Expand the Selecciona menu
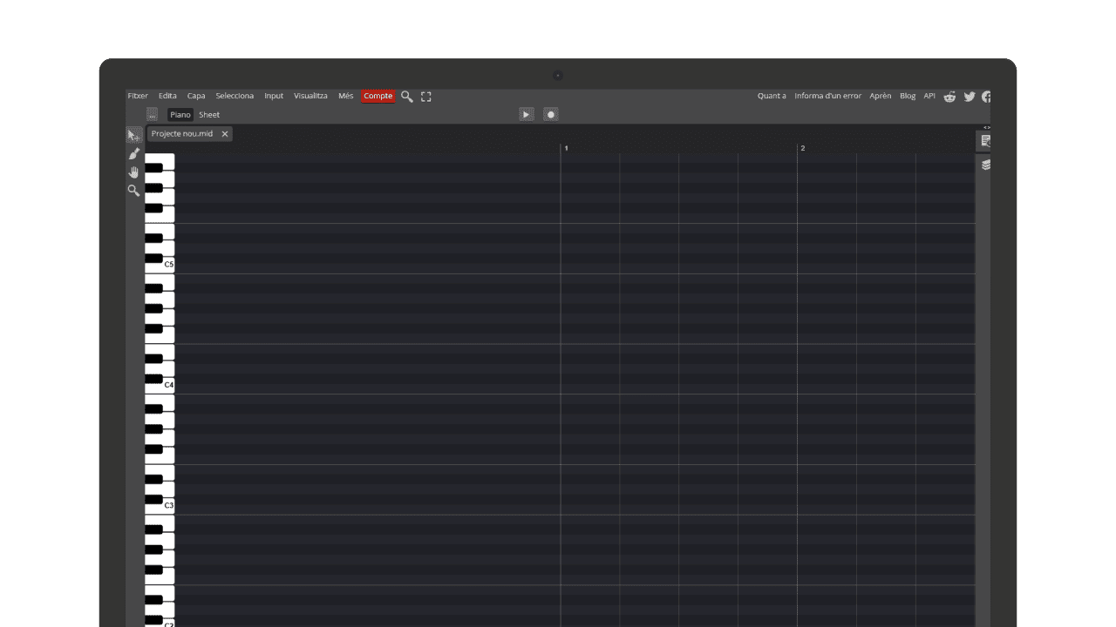The height and width of the screenshot is (627, 1116). tap(235, 96)
